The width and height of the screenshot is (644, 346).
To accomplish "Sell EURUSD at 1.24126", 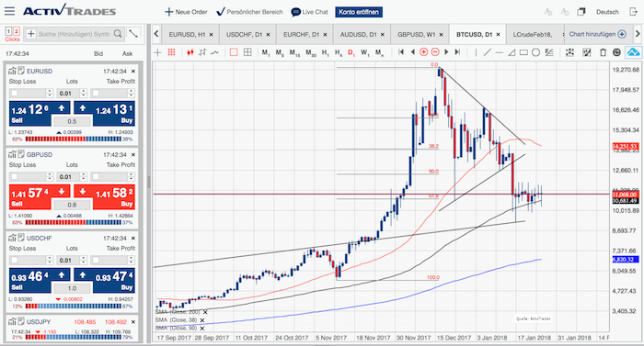I will pyautogui.click(x=30, y=114).
